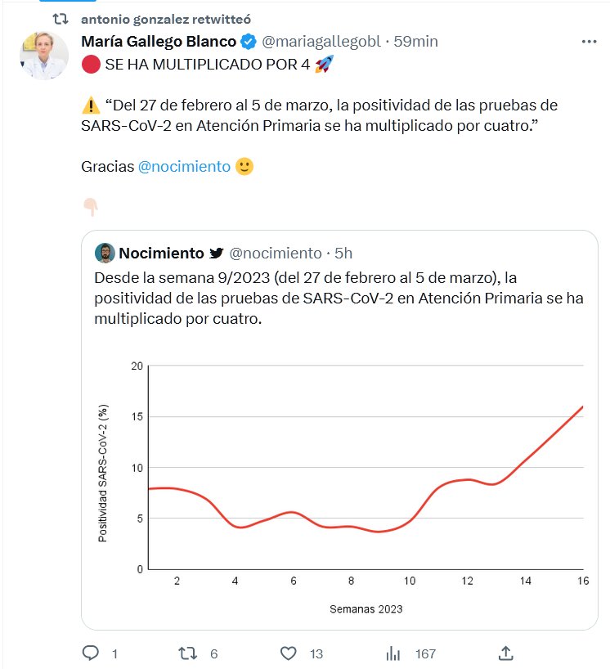Open the tweet view analytics icon
The image size is (610, 669).
[393, 653]
